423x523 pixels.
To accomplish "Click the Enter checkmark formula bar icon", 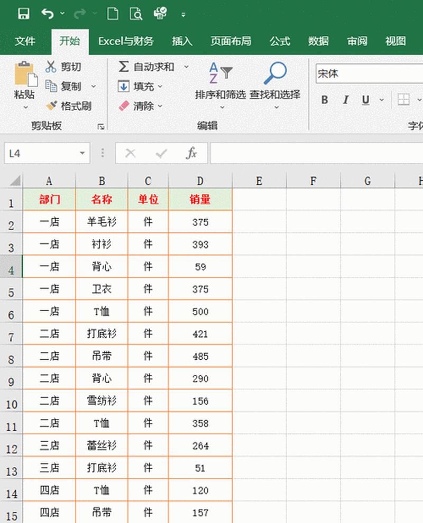I will coord(161,153).
